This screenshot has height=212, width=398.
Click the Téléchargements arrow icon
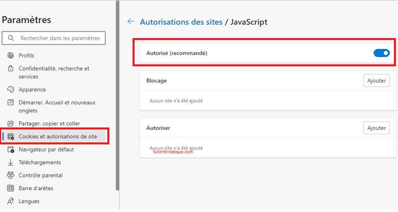pos(10,162)
